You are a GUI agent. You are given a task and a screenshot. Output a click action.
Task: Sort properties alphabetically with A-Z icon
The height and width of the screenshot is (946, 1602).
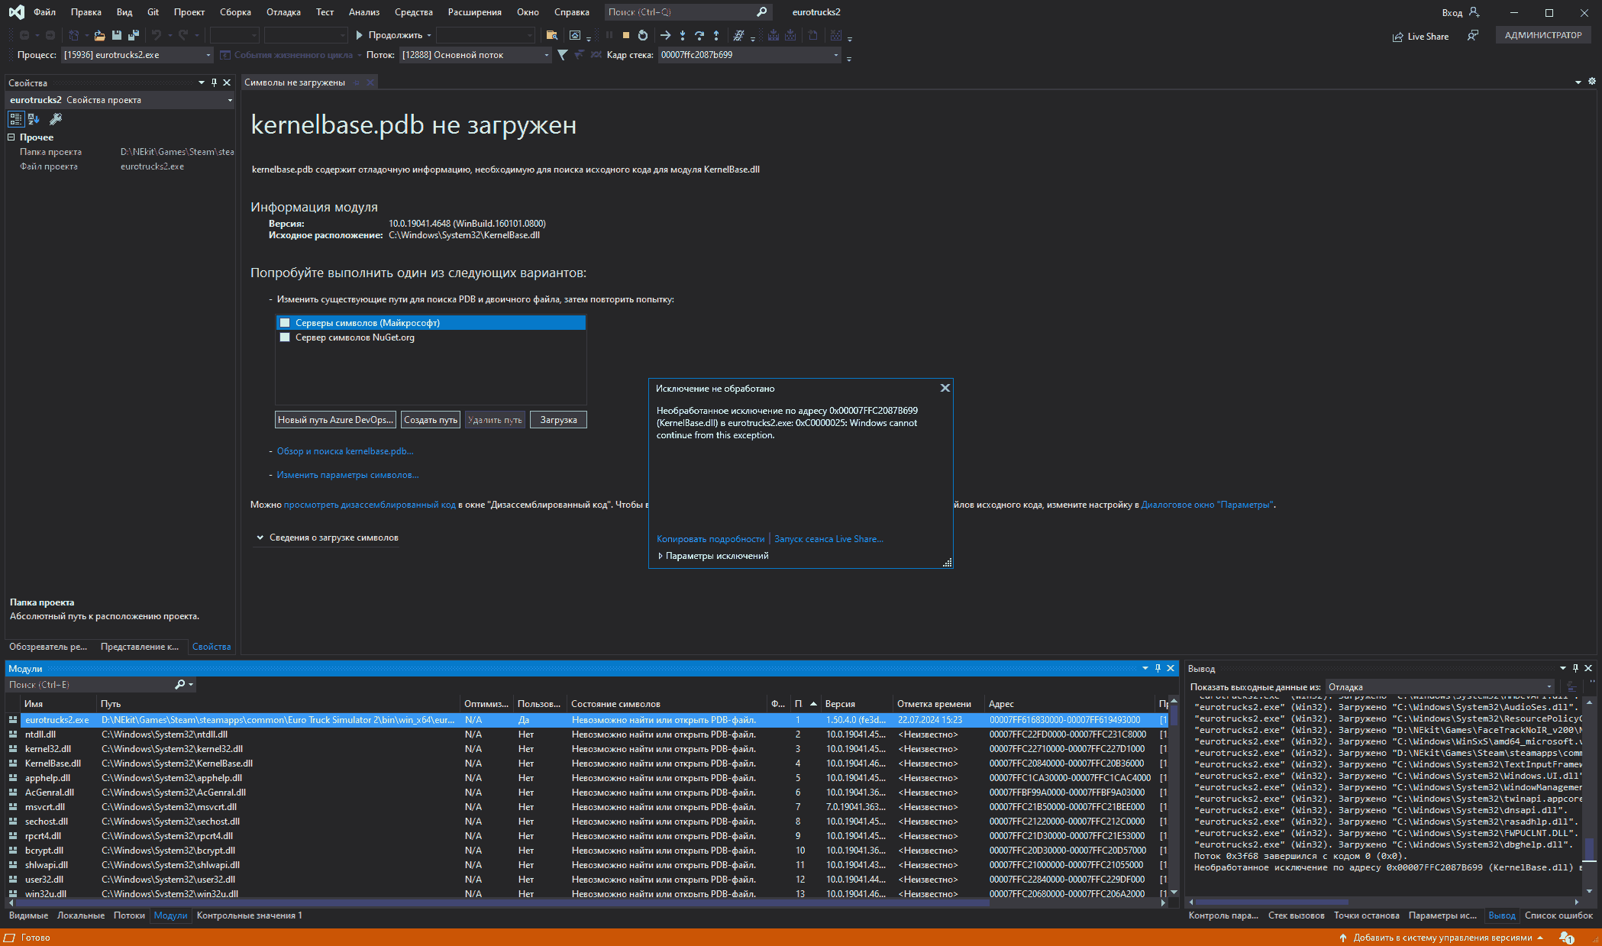tap(34, 119)
